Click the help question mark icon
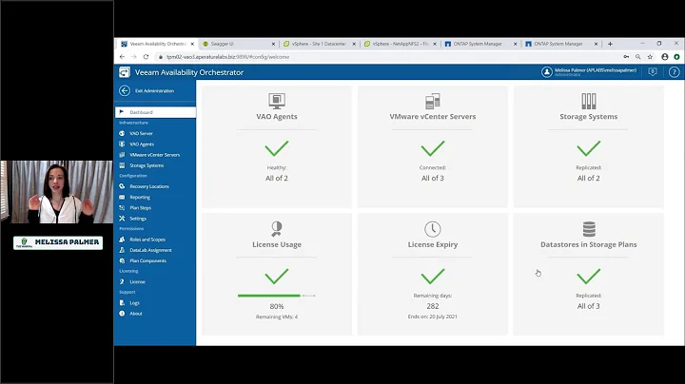 click(x=675, y=72)
